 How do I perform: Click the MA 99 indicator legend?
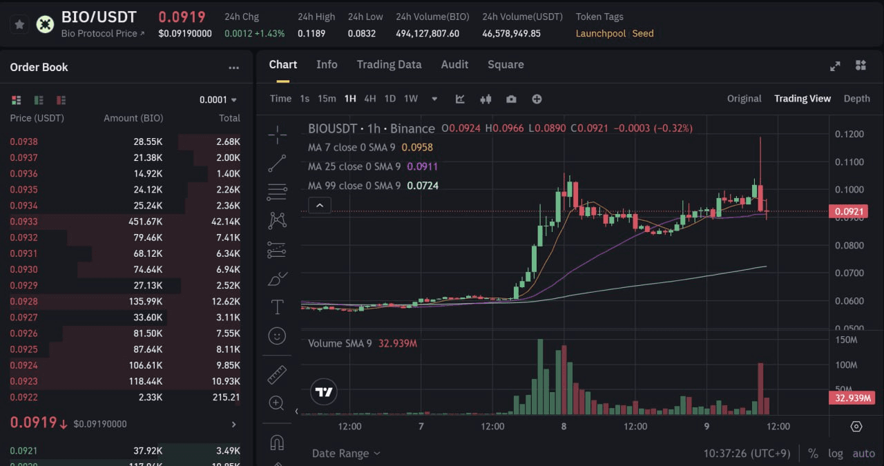point(373,186)
